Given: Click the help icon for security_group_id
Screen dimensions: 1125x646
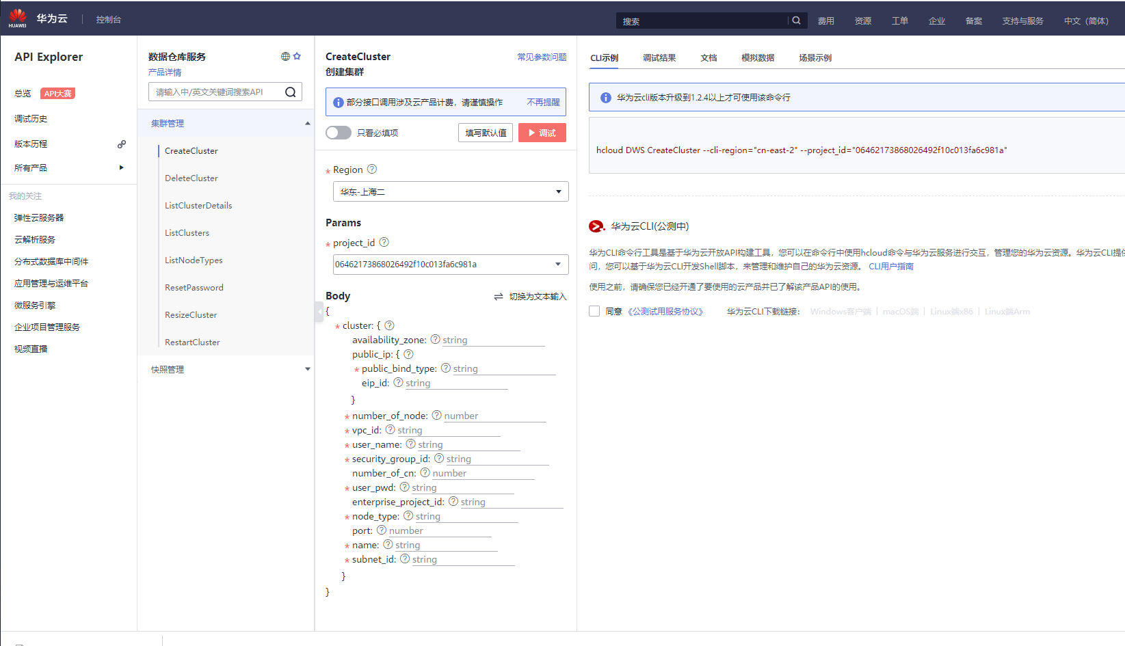Looking at the screenshot, I should pyautogui.click(x=439, y=458).
